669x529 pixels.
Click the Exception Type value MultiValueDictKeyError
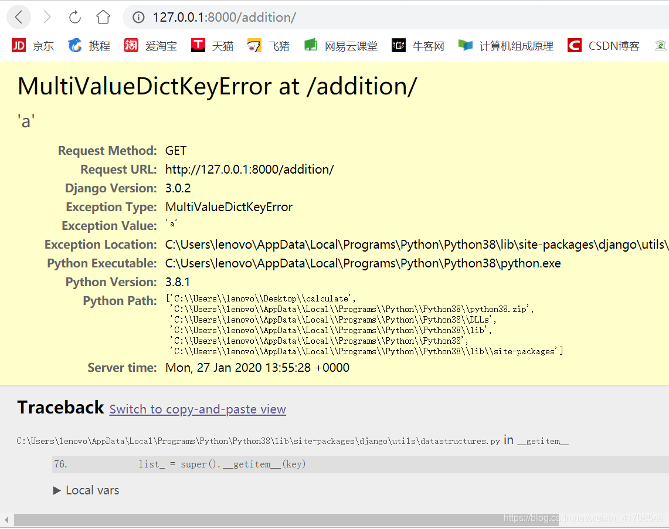[x=229, y=207]
